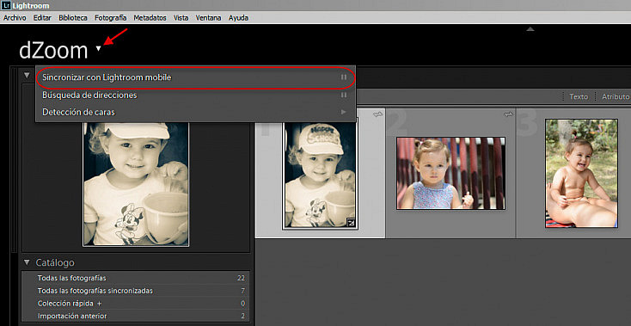Screen dimensions: 631x326
Task: Open the Ventana menu
Action: (x=208, y=18)
